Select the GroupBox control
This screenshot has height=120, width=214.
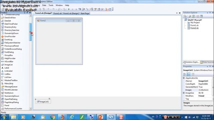click(x=9, y=55)
